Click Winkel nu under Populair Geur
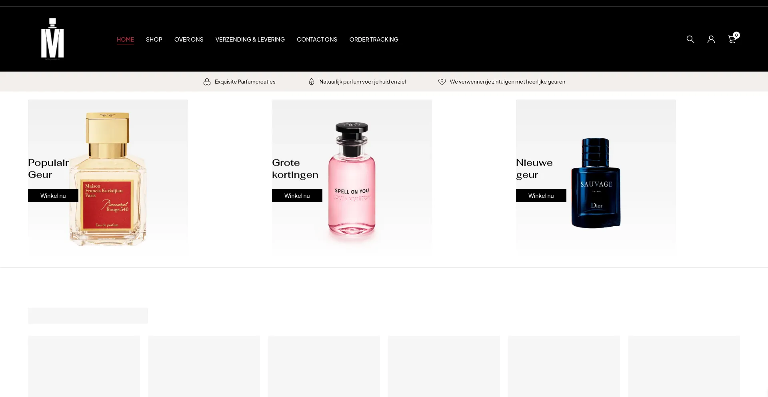This screenshot has width=768, height=397. (x=53, y=196)
